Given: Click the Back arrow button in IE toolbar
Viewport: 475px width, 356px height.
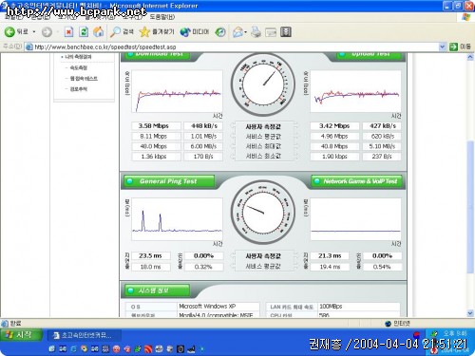Looking at the screenshot, I should tap(9, 31).
